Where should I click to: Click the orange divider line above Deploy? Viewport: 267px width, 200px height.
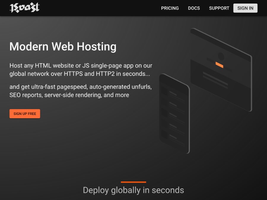point(133,182)
